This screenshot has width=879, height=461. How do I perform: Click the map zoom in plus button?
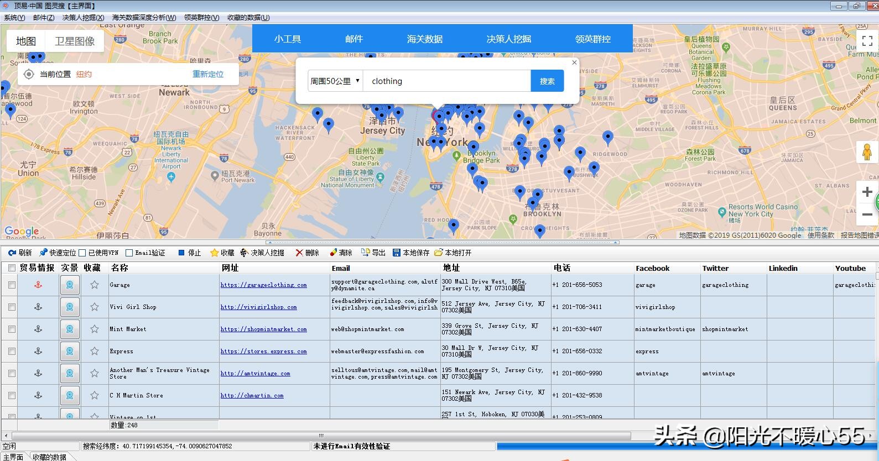867,192
